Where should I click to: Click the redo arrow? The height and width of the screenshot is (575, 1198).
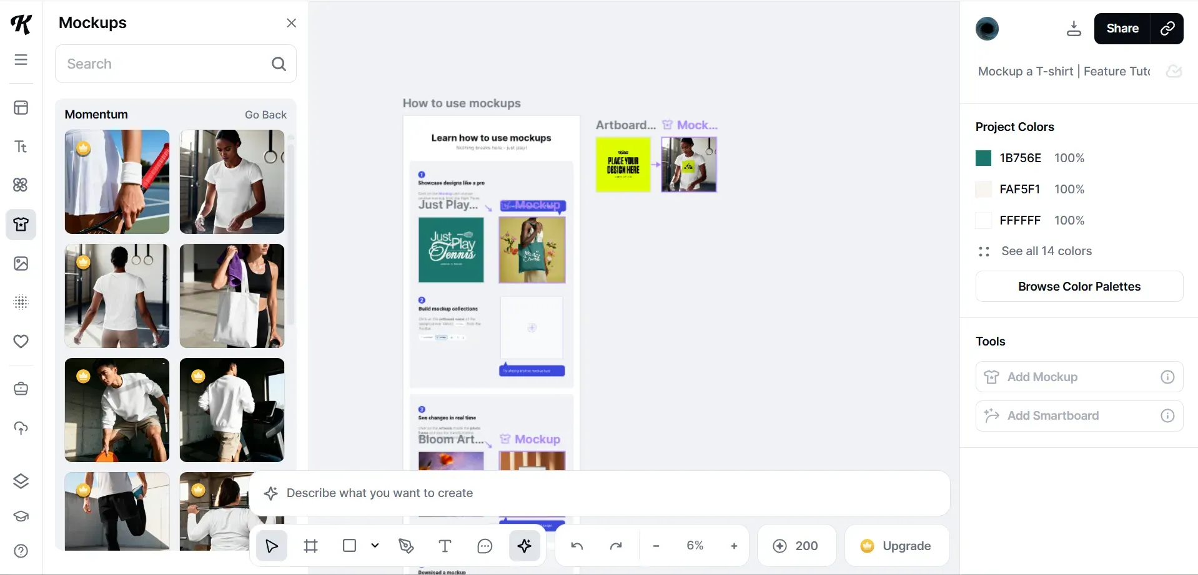(616, 546)
